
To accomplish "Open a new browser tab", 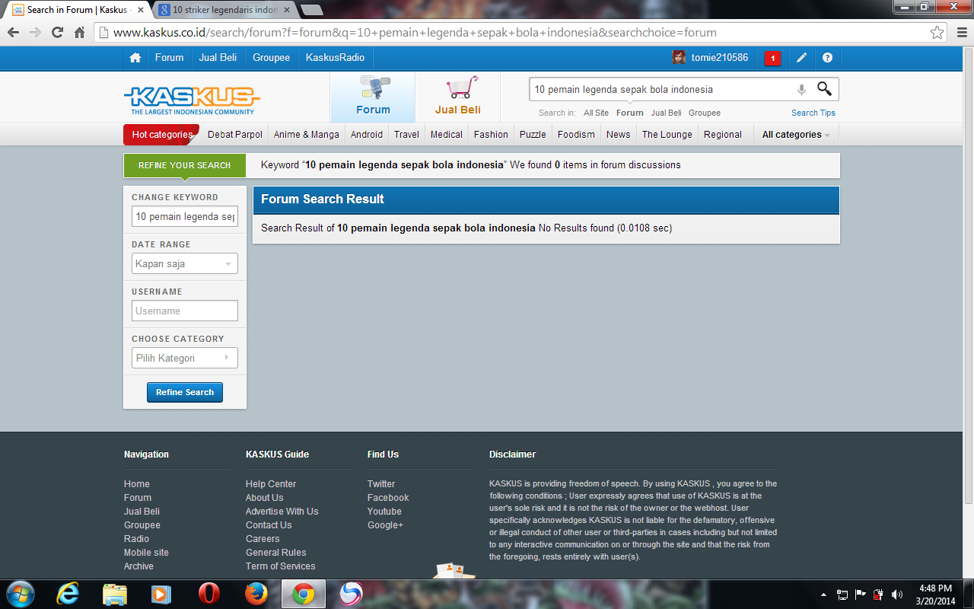I will [311, 10].
